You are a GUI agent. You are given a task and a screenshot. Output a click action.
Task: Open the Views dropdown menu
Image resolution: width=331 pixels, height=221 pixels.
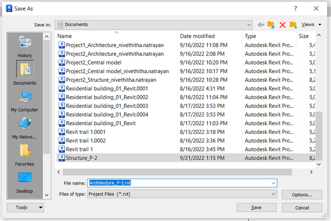click(311, 24)
